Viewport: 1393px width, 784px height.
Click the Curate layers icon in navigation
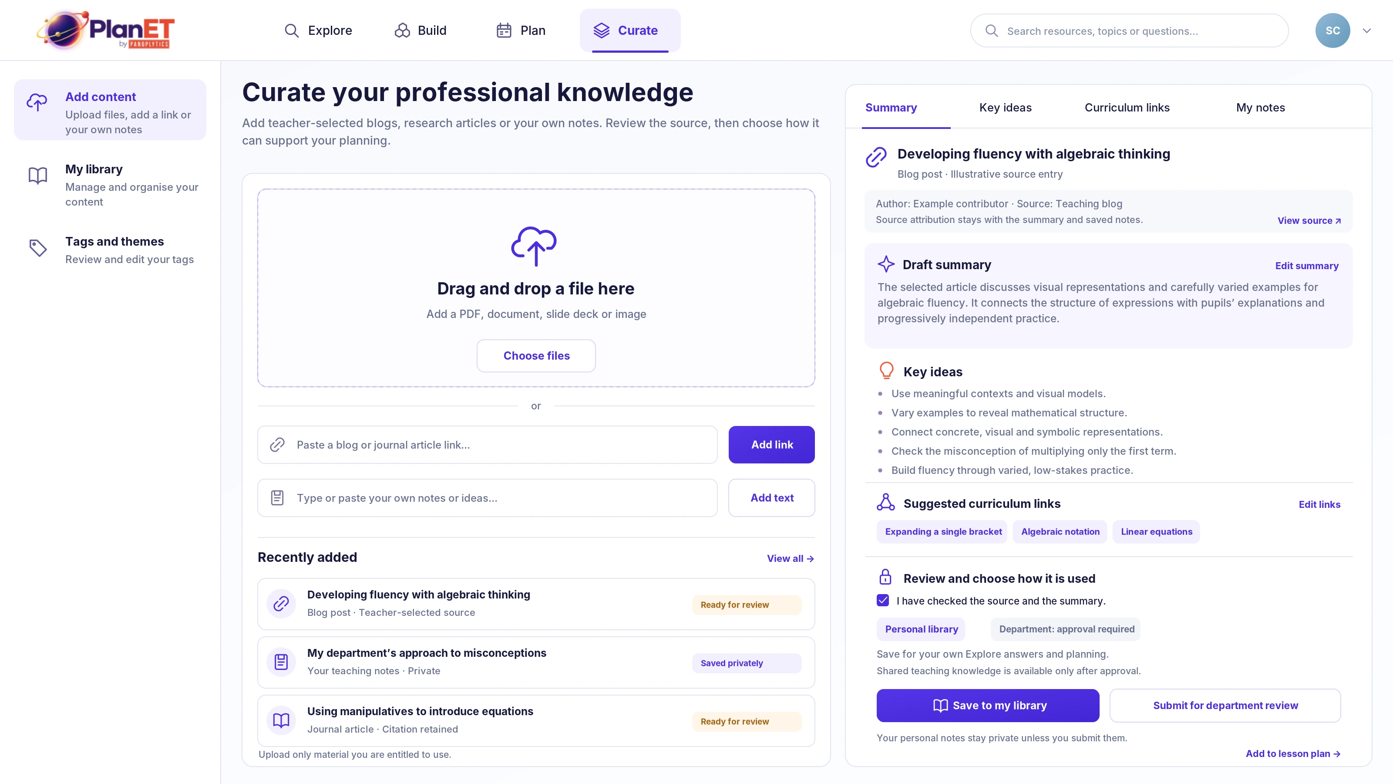coord(601,31)
